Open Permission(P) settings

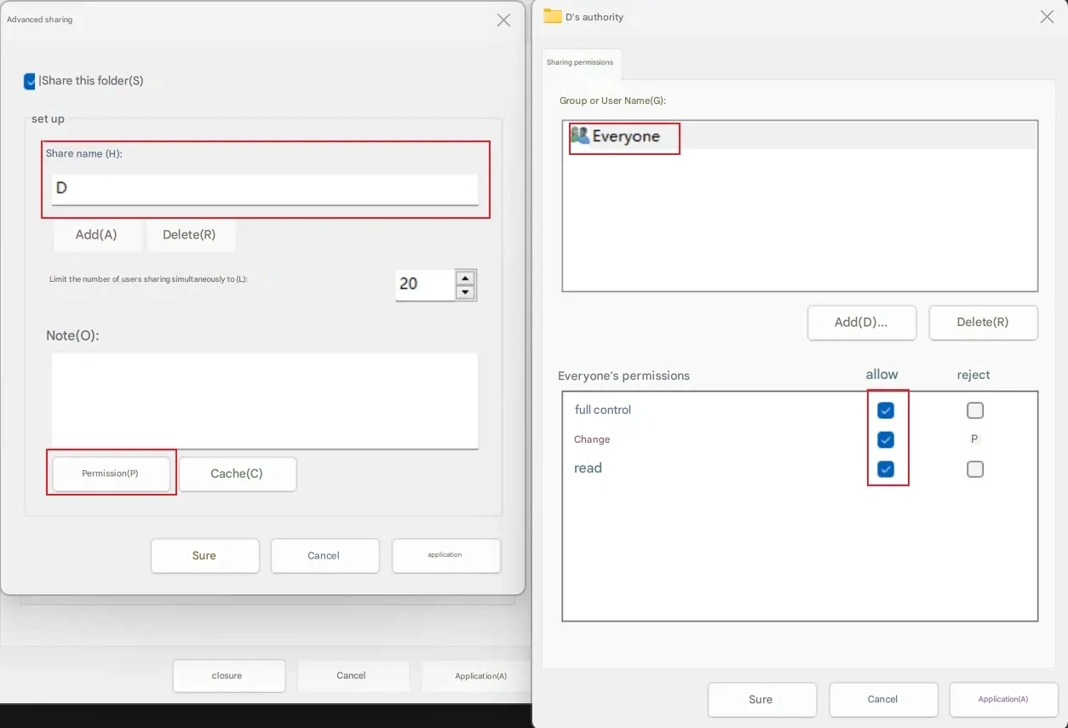[x=111, y=473]
